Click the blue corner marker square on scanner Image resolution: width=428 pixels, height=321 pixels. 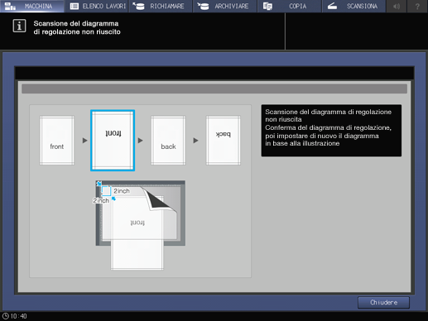coord(106,191)
